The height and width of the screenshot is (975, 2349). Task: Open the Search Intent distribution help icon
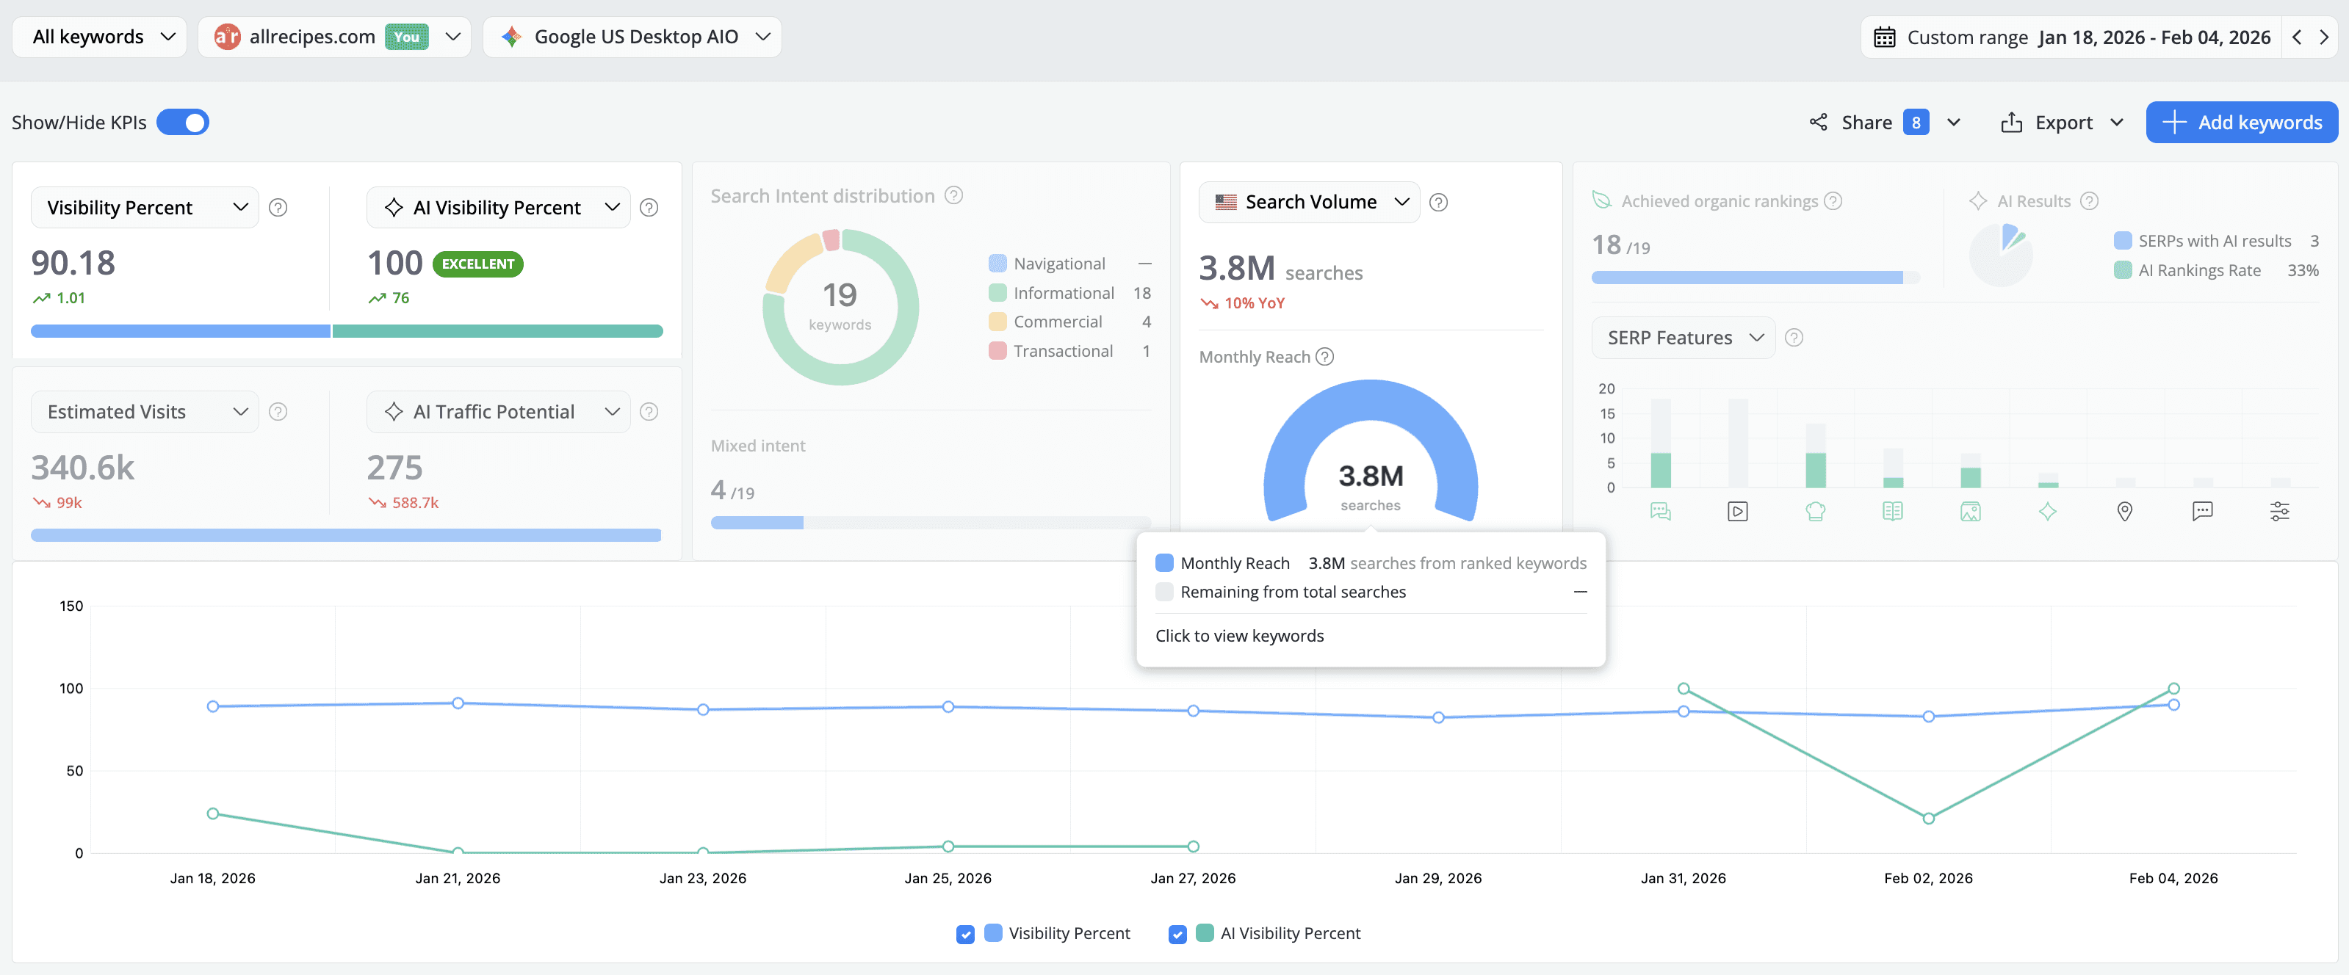click(x=954, y=195)
